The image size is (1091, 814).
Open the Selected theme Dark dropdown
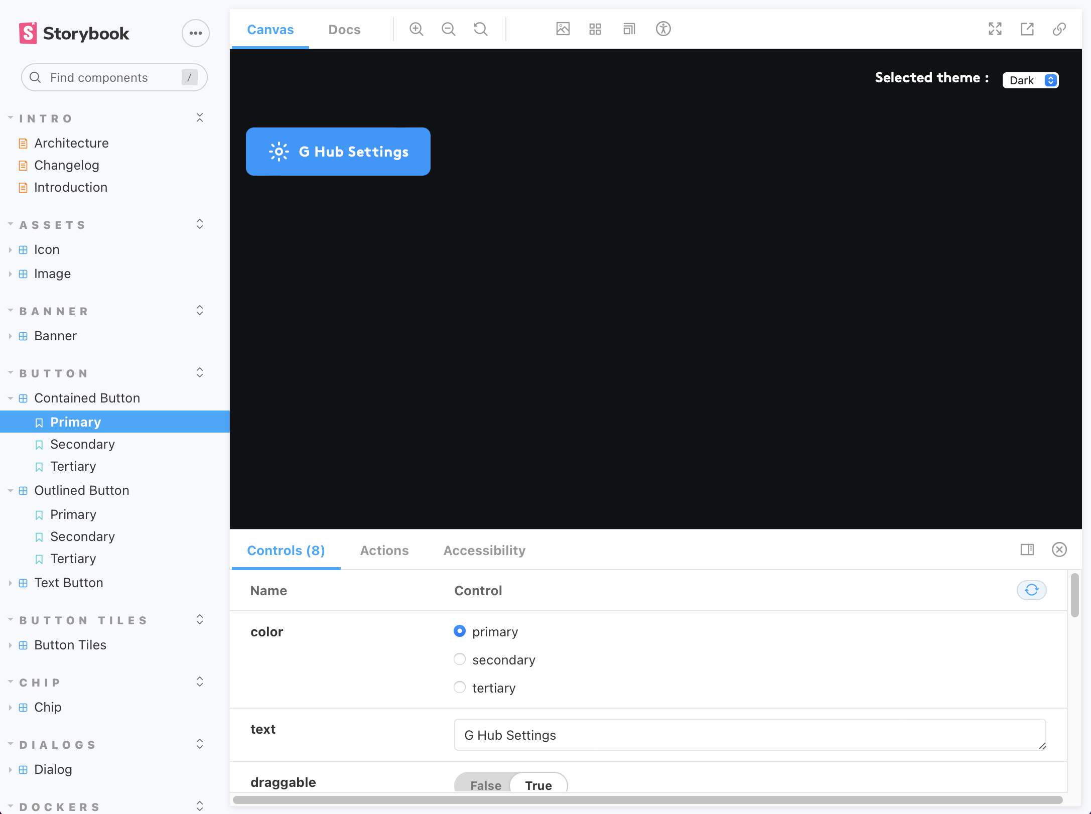coord(1030,80)
